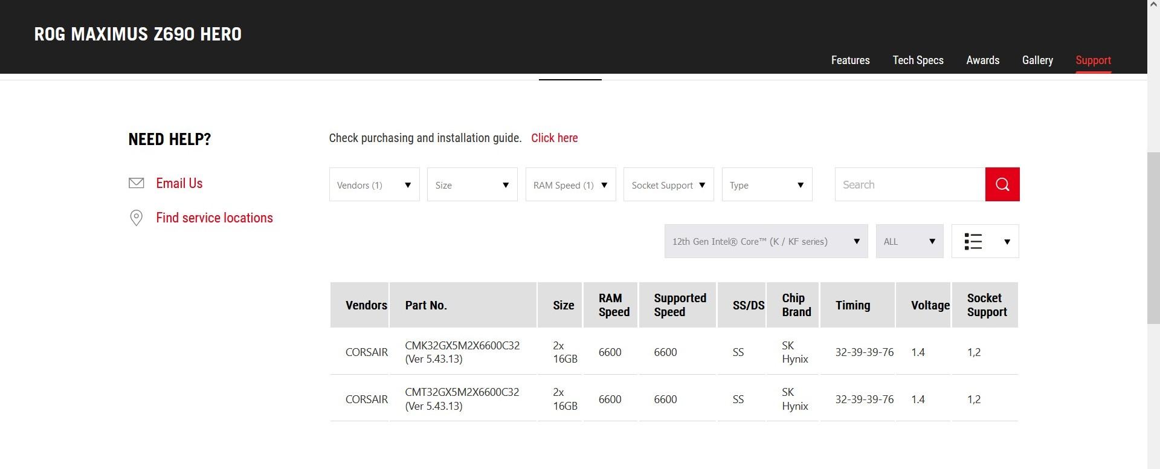
Task: Click the list view layout icon
Action: pos(973,241)
